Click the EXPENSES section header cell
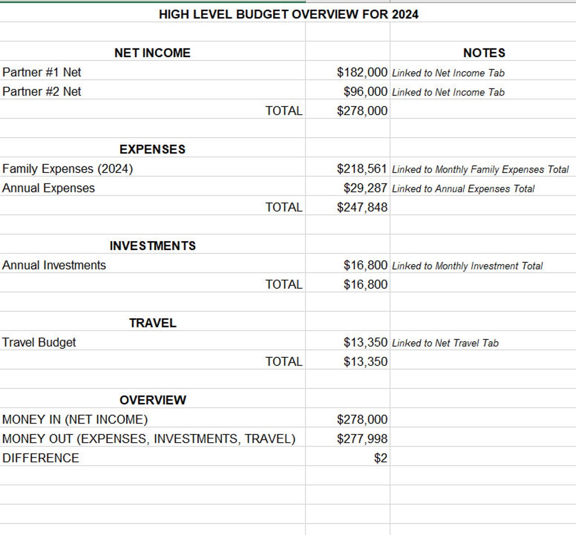 (x=153, y=149)
